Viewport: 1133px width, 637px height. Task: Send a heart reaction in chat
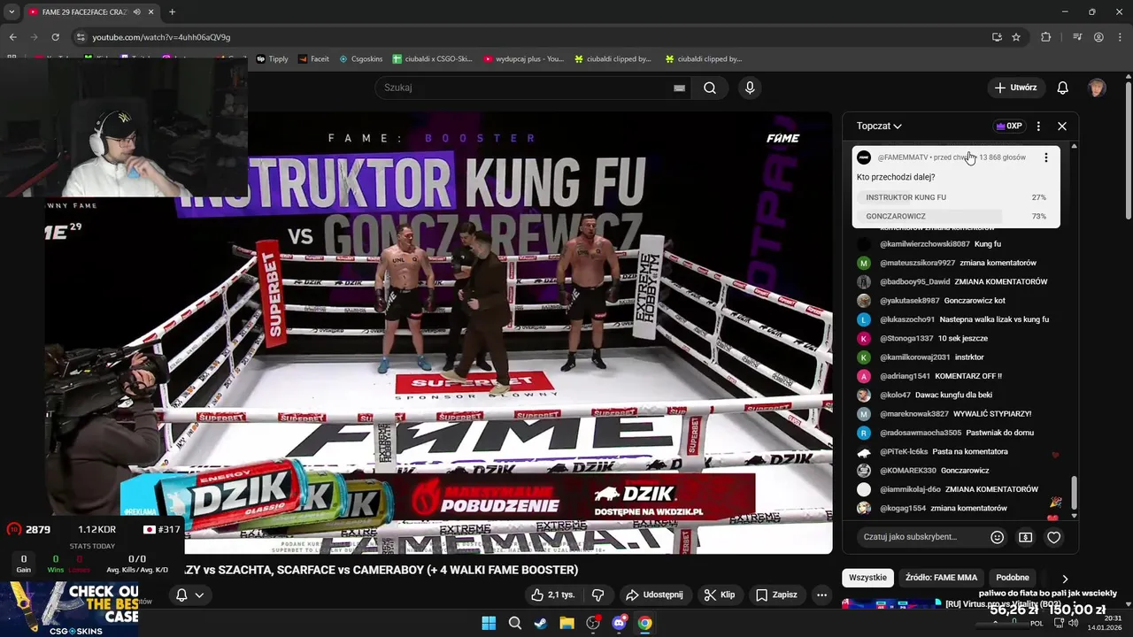click(x=1053, y=537)
